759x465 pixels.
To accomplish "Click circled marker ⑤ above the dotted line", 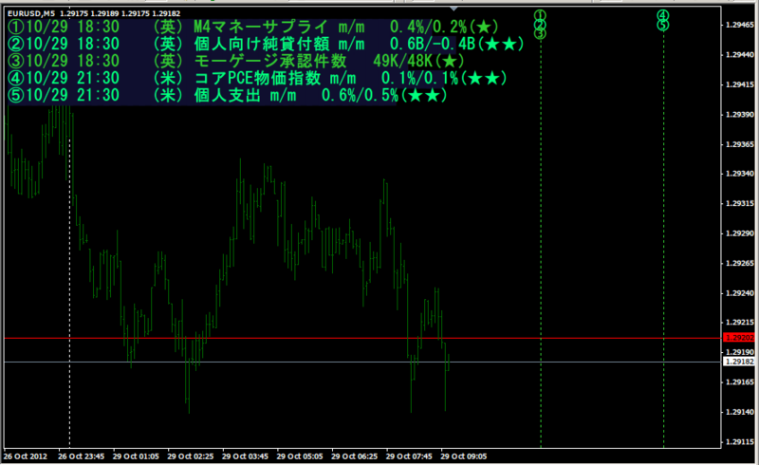I will (663, 25).
